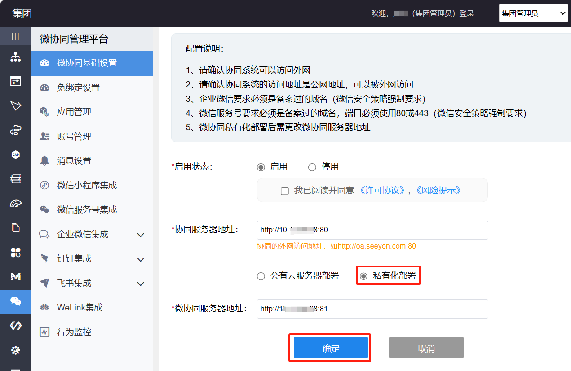Click the 集团 title in the header
This screenshot has width=571, height=371.
pos(22,13)
